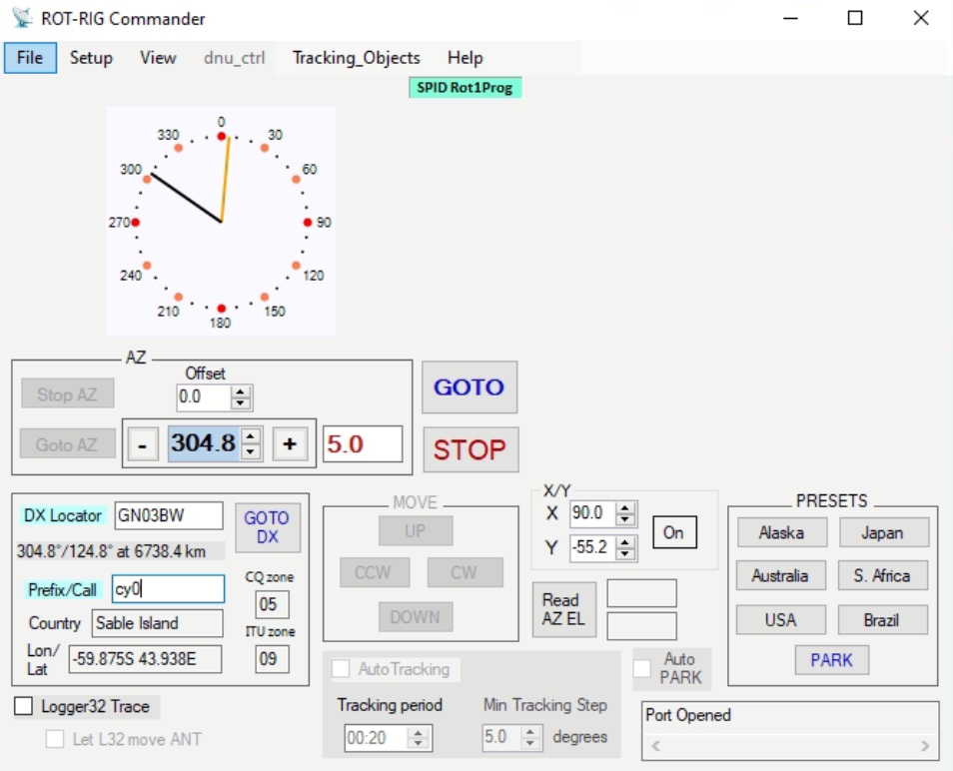Click the minus azimuth decrement button
The width and height of the screenshot is (953, 771).
pyautogui.click(x=143, y=444)
